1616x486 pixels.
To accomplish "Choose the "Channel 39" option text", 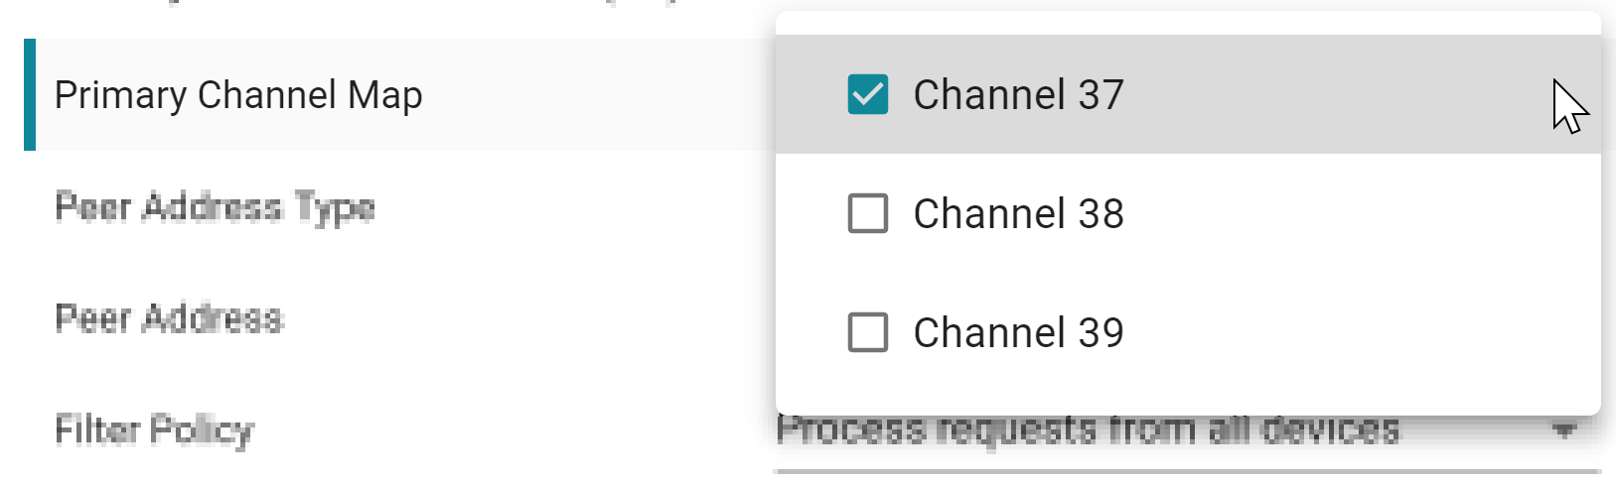I will (1018, 333).
